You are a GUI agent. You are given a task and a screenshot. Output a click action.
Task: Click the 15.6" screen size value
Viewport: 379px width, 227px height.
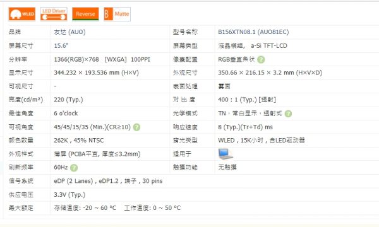point(61,45)
